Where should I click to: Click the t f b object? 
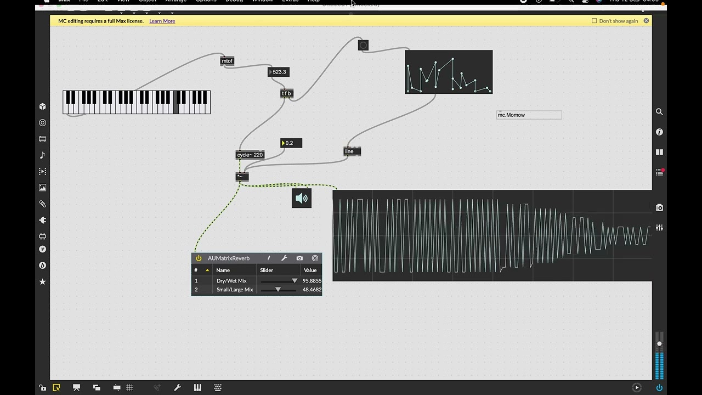click(287, 93)
